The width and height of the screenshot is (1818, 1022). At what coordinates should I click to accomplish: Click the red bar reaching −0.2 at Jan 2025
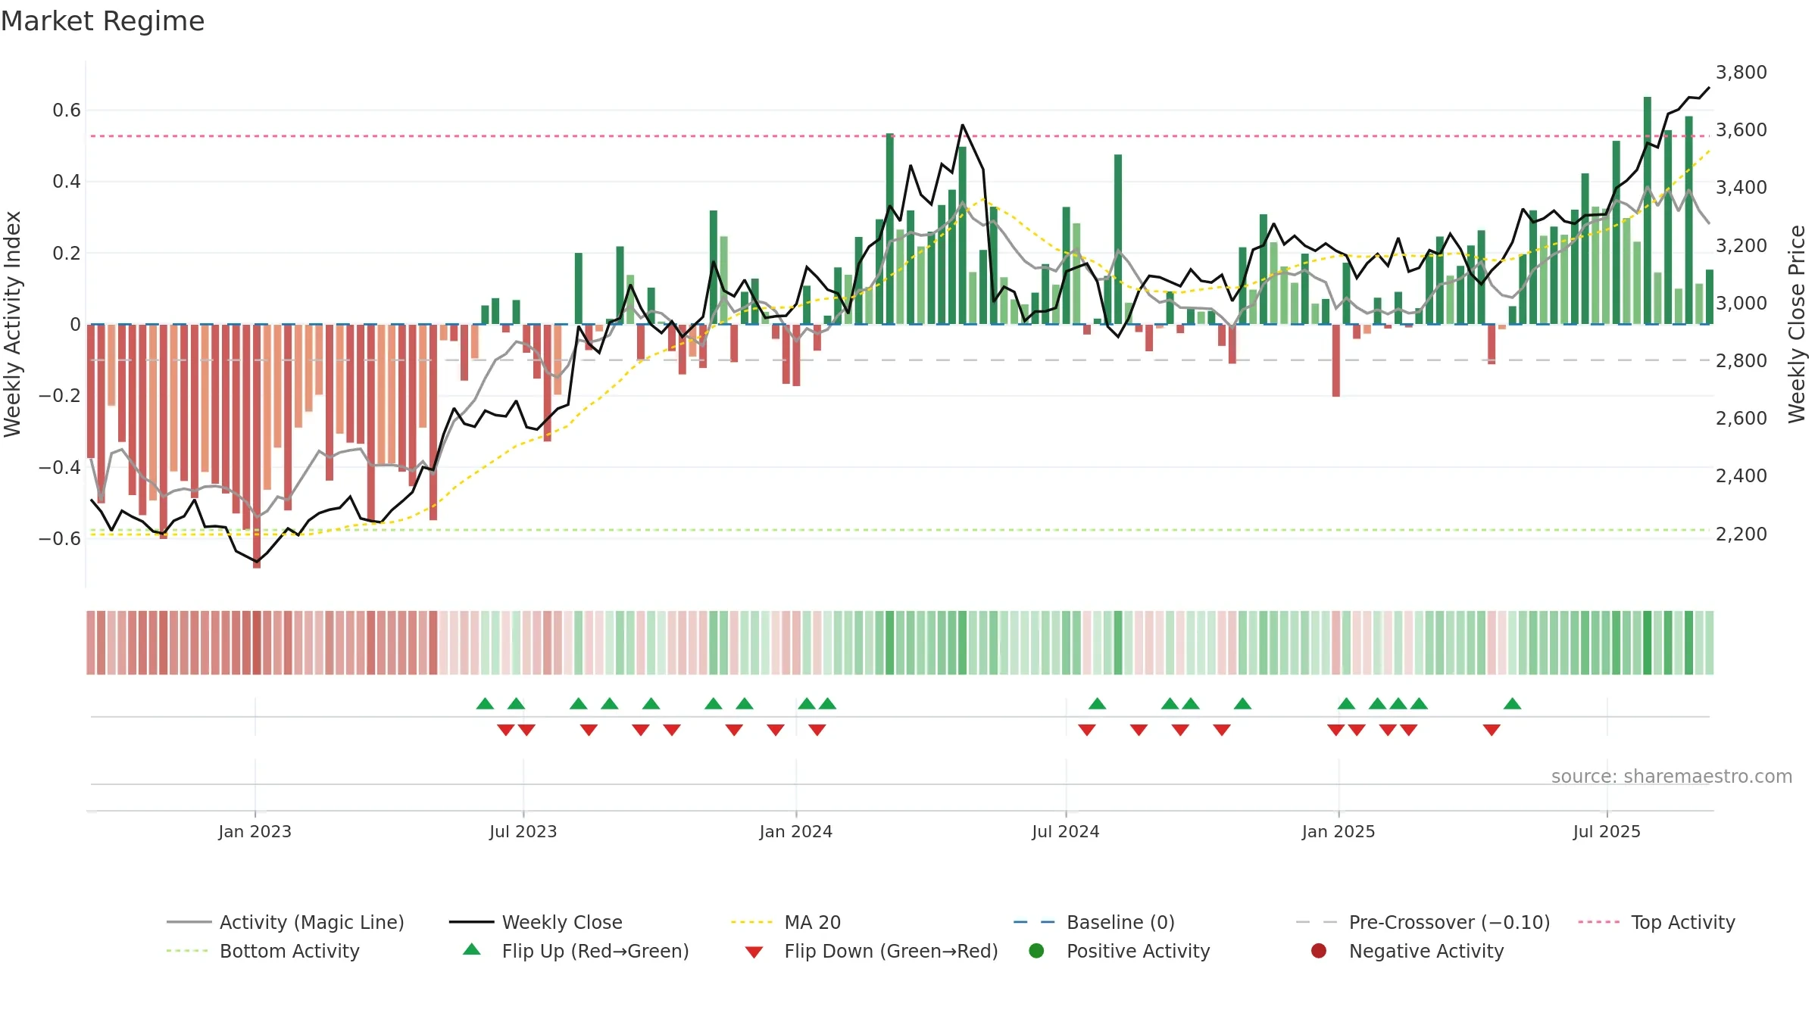click(x=1336, y=360)
